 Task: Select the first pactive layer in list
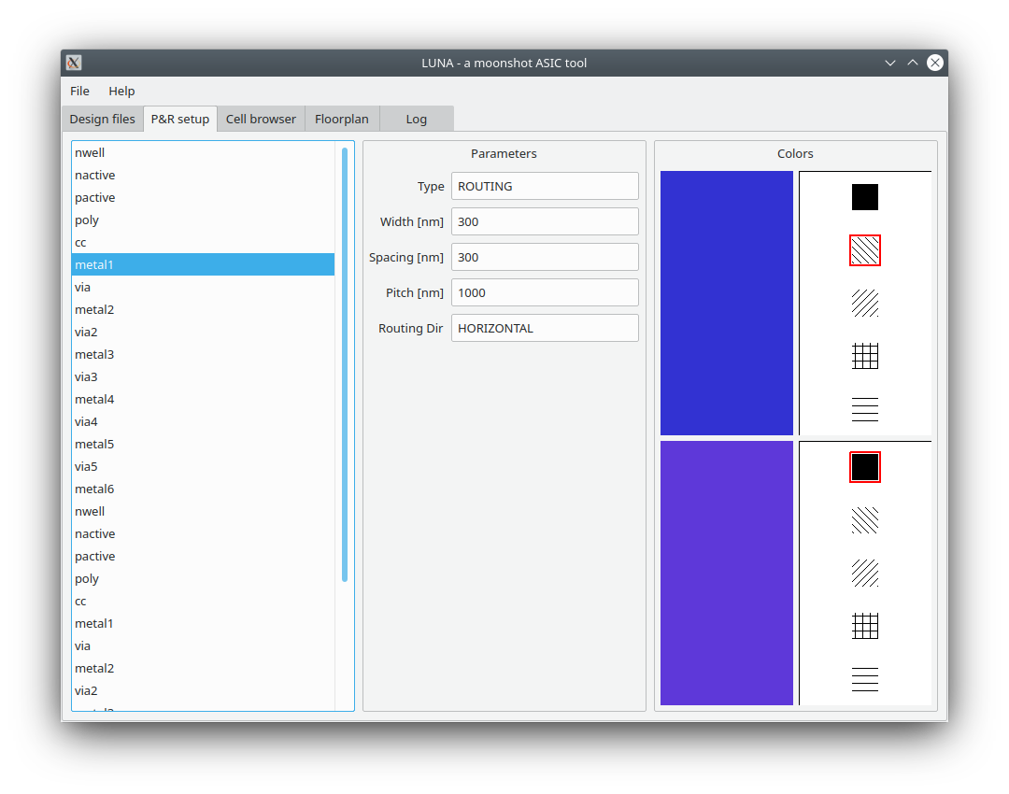(204, 197)
